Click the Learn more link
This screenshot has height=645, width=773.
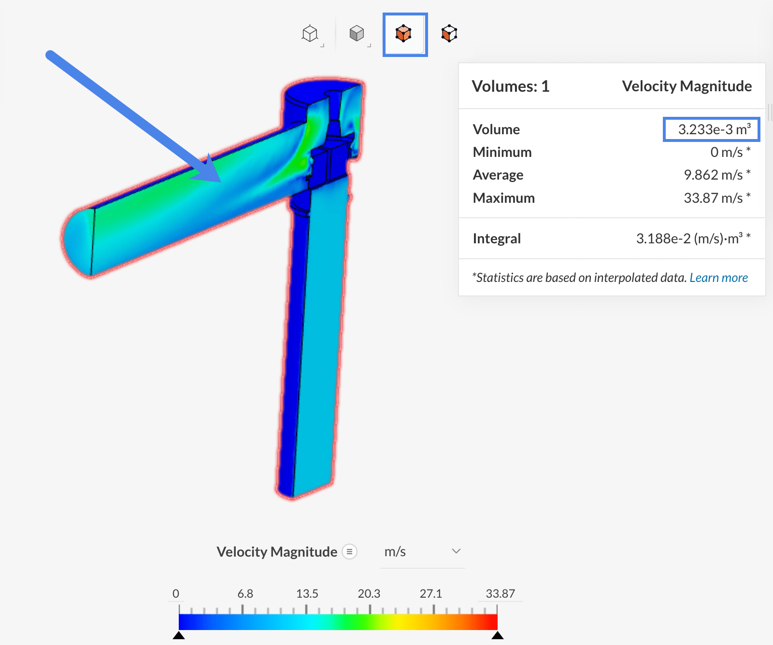(x=718, y=278)
